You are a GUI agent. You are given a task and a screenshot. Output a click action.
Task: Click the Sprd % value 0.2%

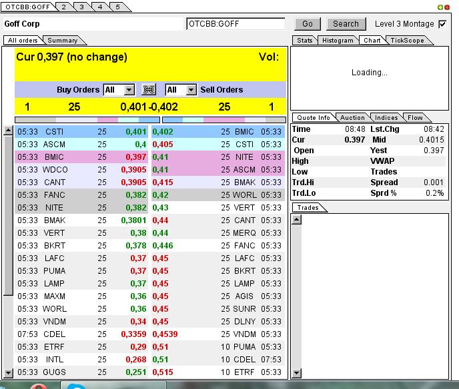(434, 193)
